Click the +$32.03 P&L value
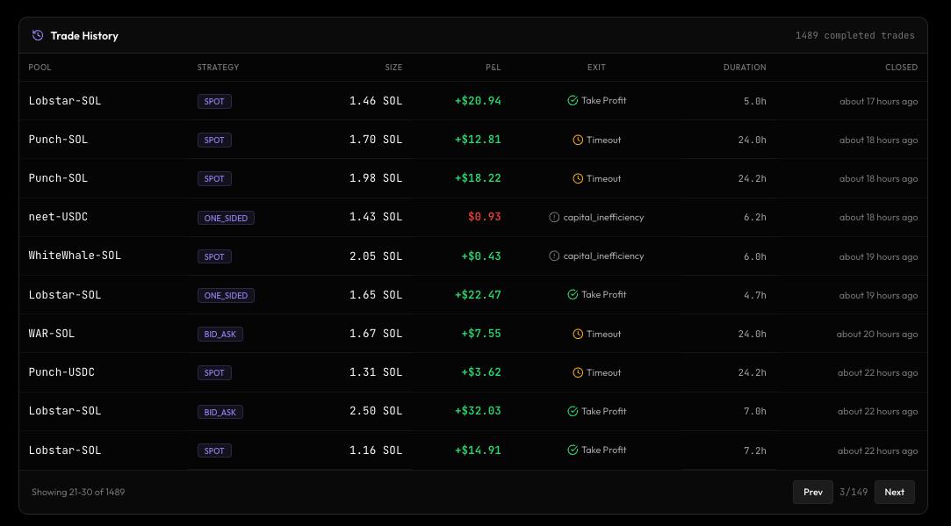The height and width of the screenshot is (526, 951). (x=478, y=411)
